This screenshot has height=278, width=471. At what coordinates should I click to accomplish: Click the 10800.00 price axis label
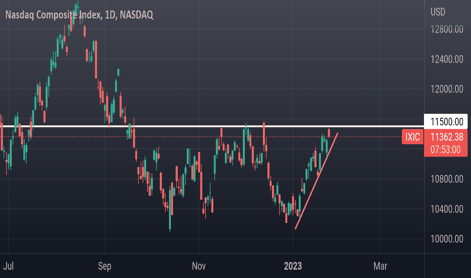click(447, 179)
